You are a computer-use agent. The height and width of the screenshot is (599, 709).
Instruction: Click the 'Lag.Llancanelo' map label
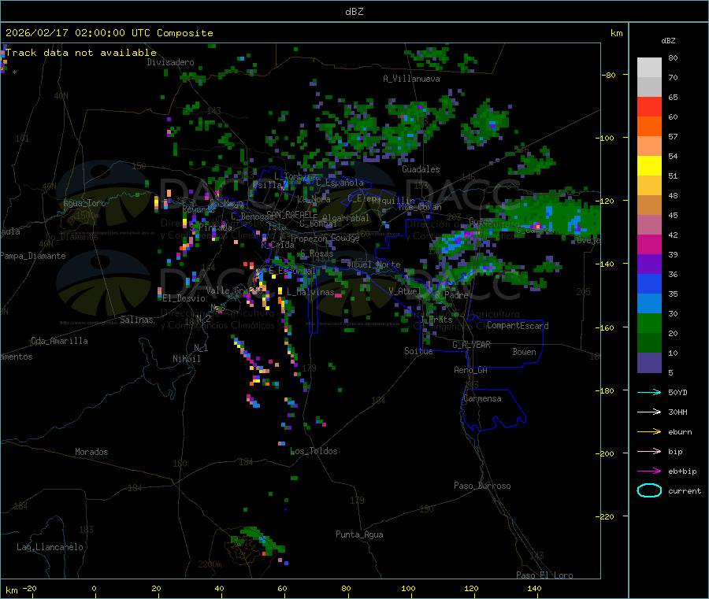50,547
